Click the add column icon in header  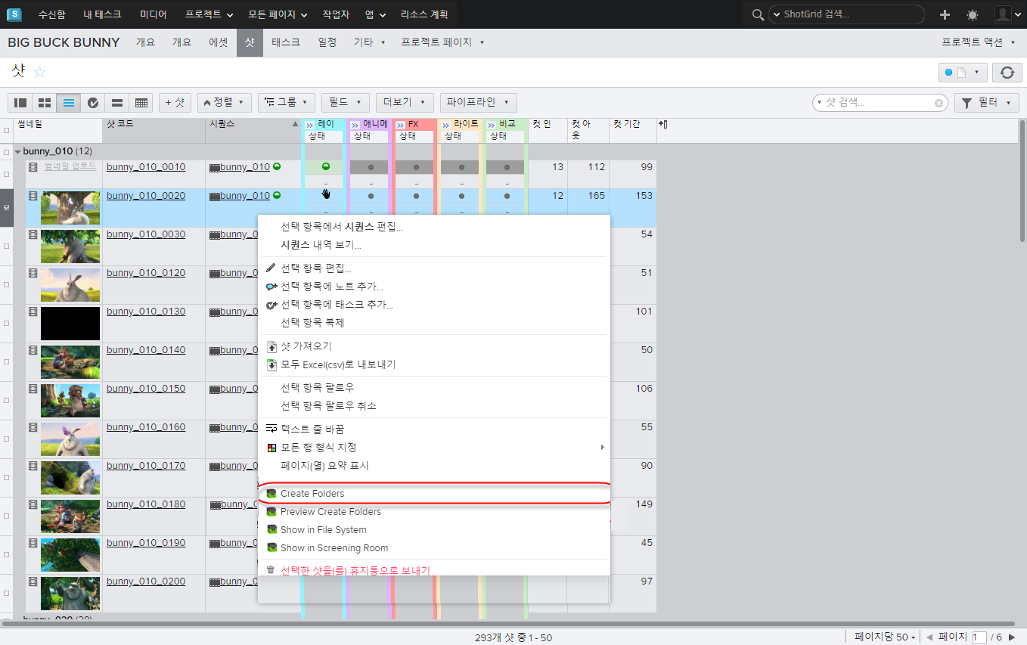point(662,124)
